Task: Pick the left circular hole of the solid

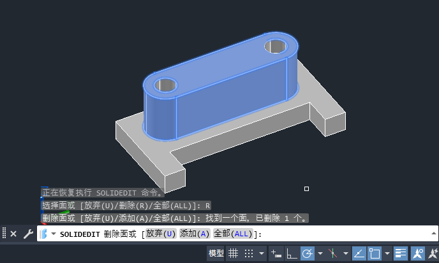Action: [165, 85]
